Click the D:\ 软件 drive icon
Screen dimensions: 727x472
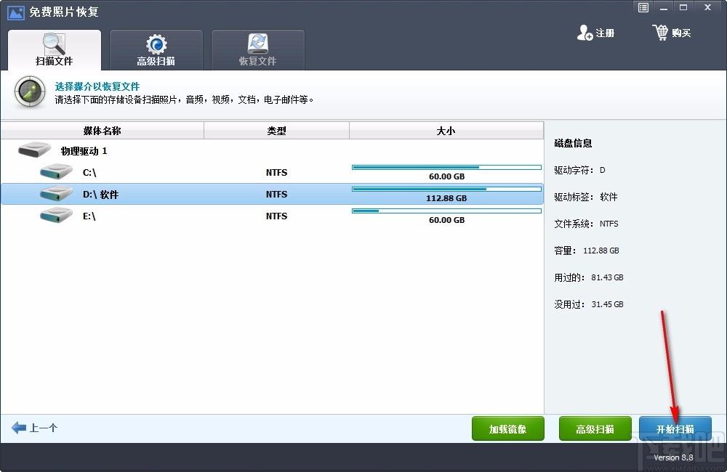click(57, 193)
